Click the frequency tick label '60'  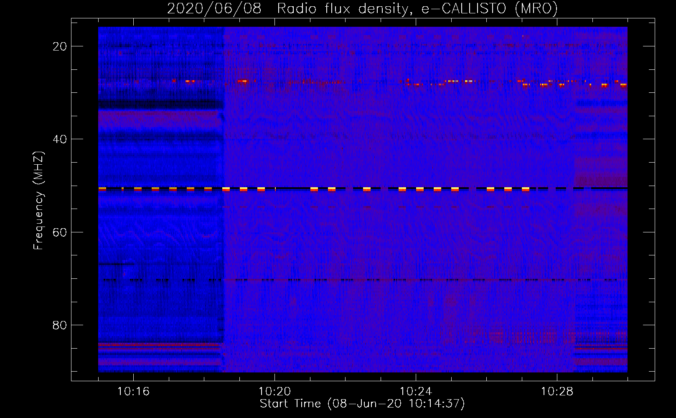pyautogui.click(x=60, y=232)
